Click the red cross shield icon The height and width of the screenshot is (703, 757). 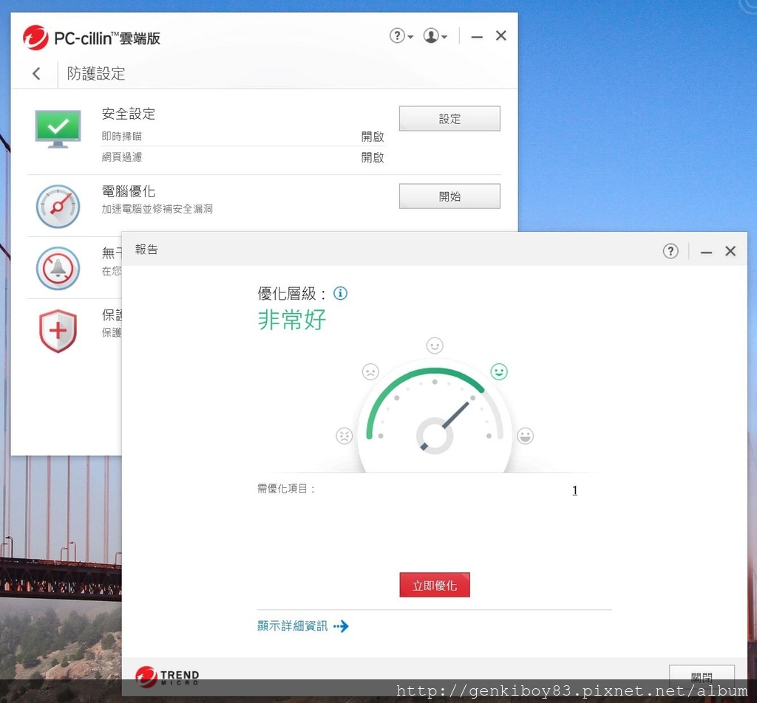58,331
